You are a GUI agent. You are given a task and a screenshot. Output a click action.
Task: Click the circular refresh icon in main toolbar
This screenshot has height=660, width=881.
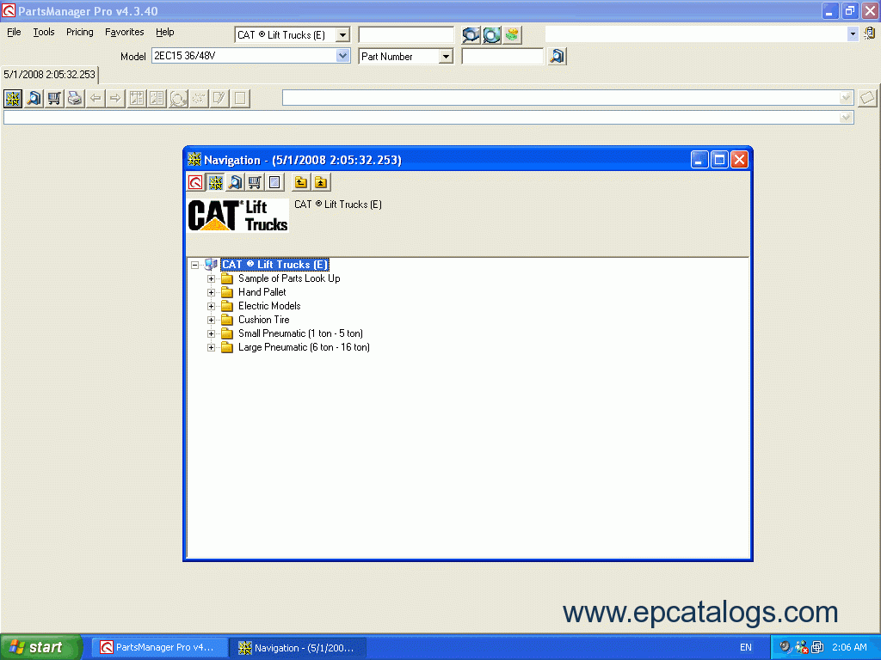178,99
